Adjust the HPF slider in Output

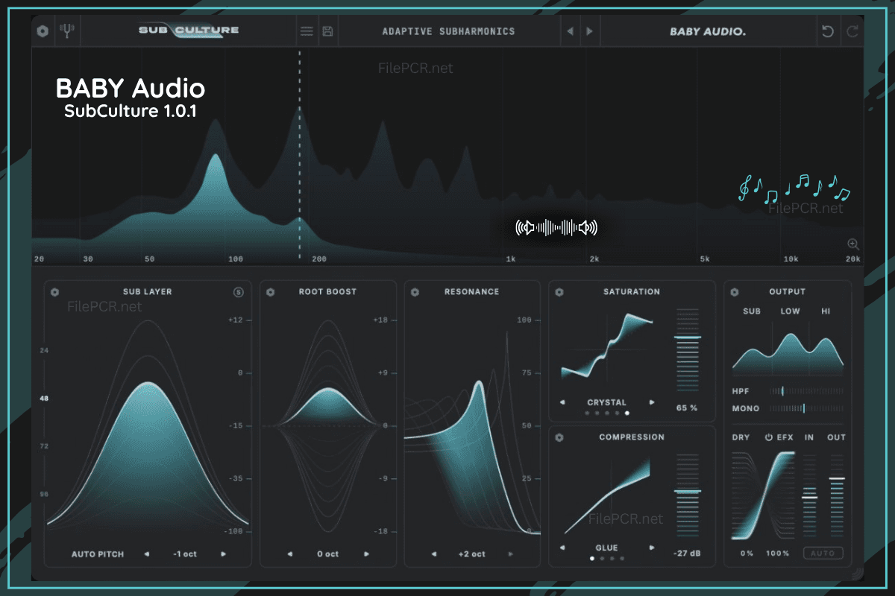point(806,390)
